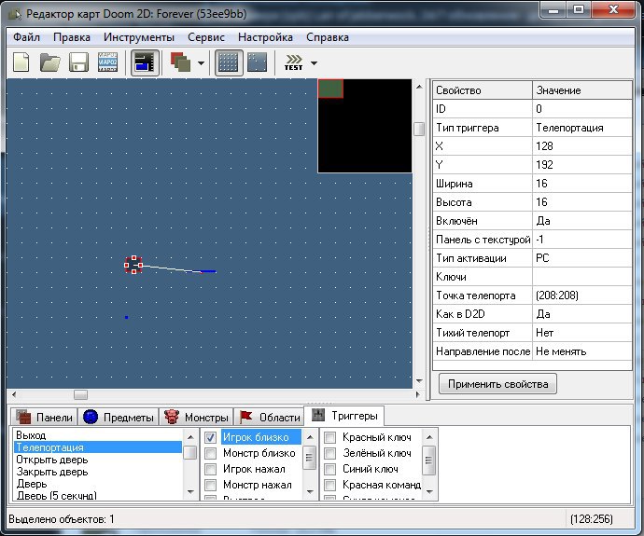Check the Синий ключ checkbox
The height and width of the screenshot is (536, 644).
click(329, 469)
